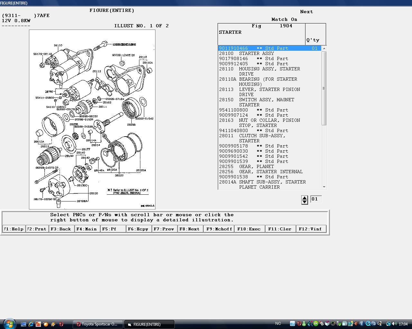Click the parts list scrollbar thumb
The width and height of the screenshot is (412, 329).
(324, 88)
